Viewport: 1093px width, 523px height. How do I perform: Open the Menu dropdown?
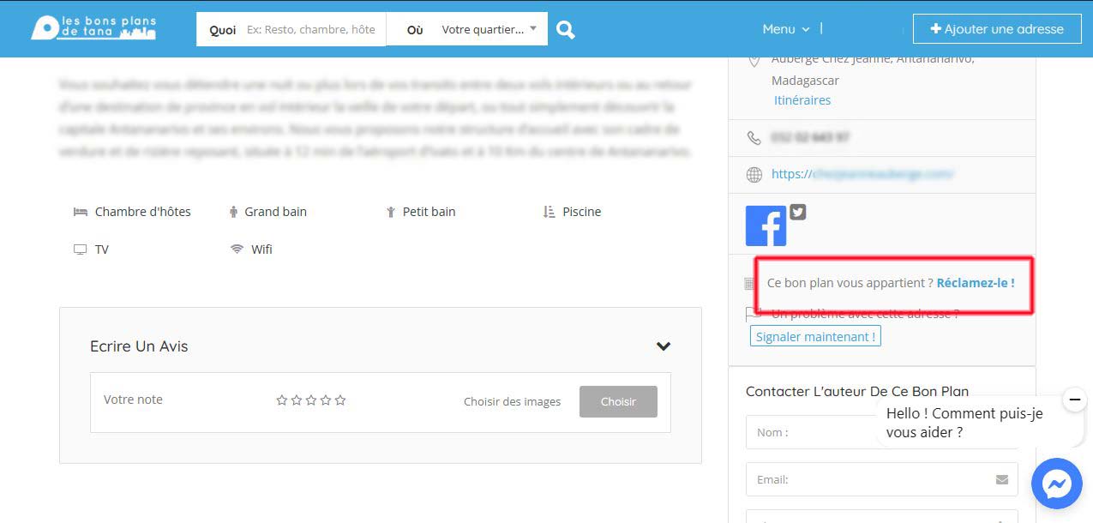(x=785, y=29)
